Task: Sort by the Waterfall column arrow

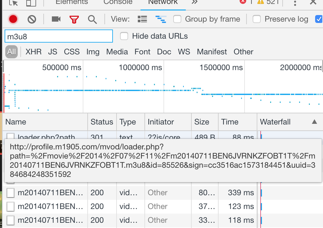Action: pos(314,122)
